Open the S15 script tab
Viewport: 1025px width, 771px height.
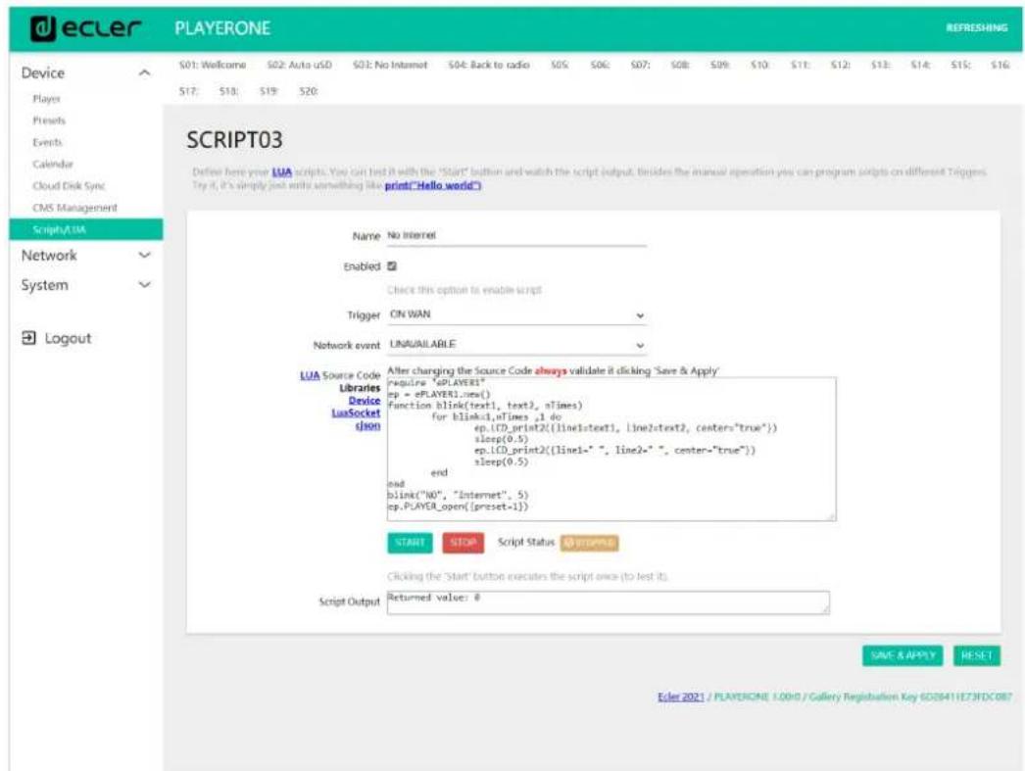[960, 65]
